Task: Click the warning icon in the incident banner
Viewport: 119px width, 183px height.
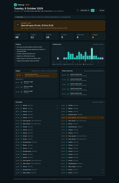Action: [18, 24]
